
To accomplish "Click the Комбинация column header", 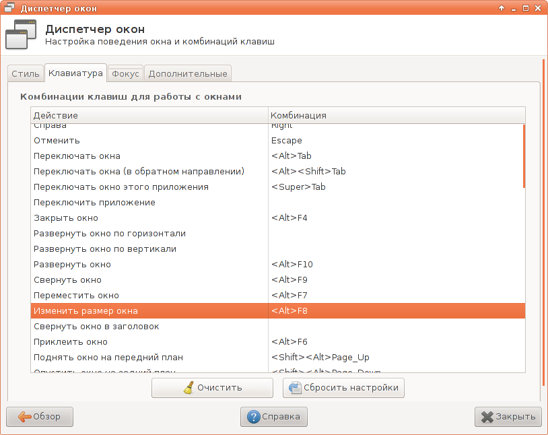I will click(x=397, y=115).
